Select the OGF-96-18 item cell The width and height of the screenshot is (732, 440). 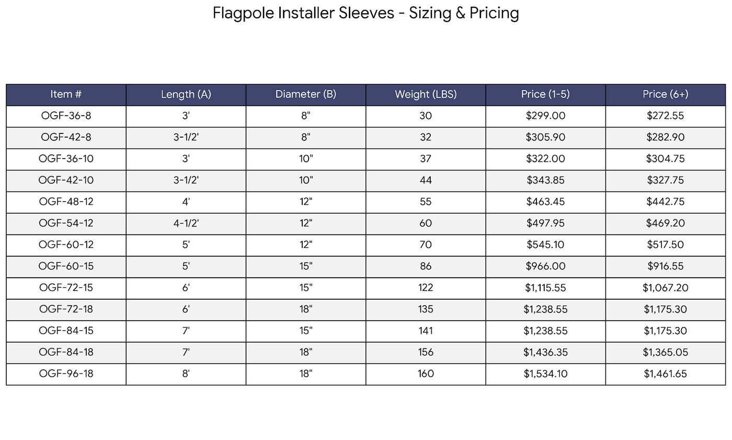66,374
